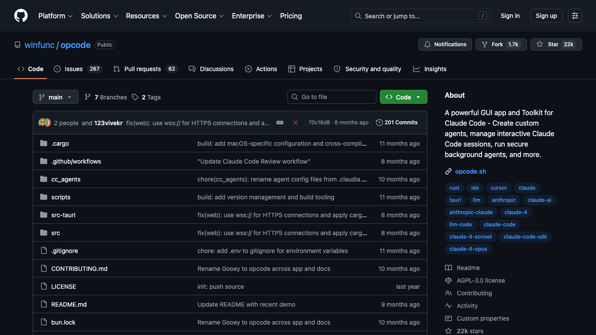The width and height of the screenshot is (596, 335).
Task: Open the Insights tab
Action: [430, 69]
